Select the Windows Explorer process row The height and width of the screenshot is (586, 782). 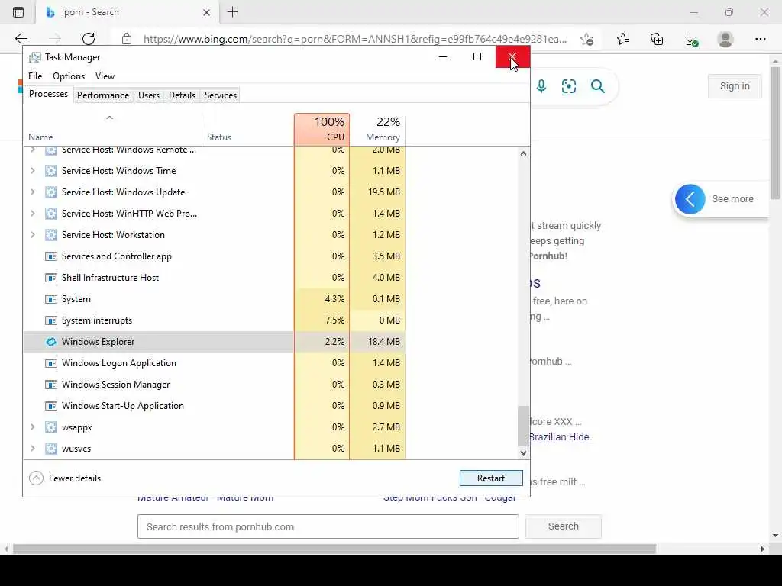pyautogui.click(x=215, y=342)
